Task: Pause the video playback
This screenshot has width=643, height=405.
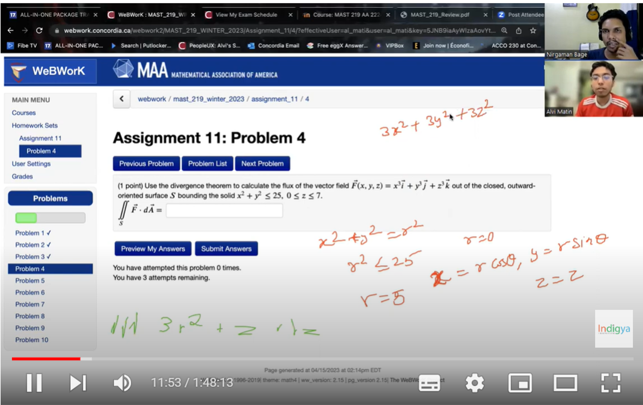Action: point(34,383)
